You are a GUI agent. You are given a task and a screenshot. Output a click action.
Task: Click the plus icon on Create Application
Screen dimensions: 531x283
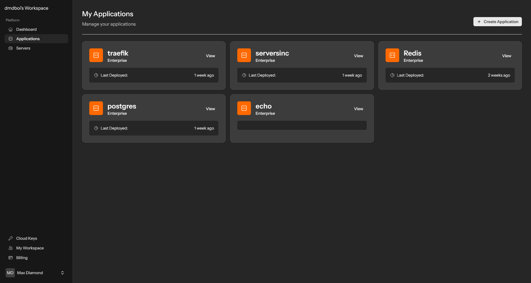479,22
